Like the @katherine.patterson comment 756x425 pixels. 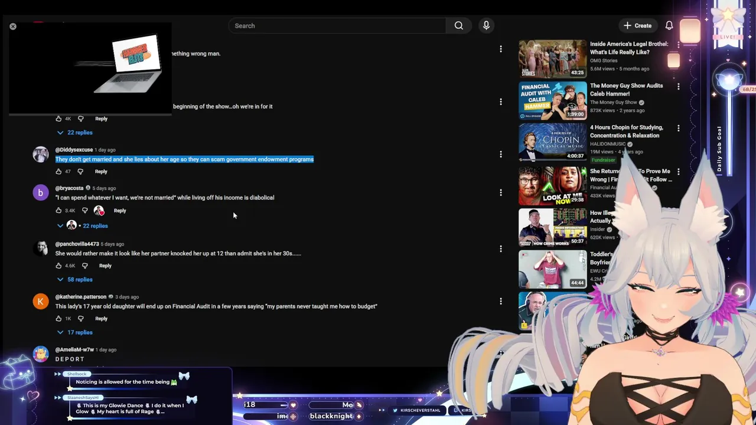pos(58,319)
